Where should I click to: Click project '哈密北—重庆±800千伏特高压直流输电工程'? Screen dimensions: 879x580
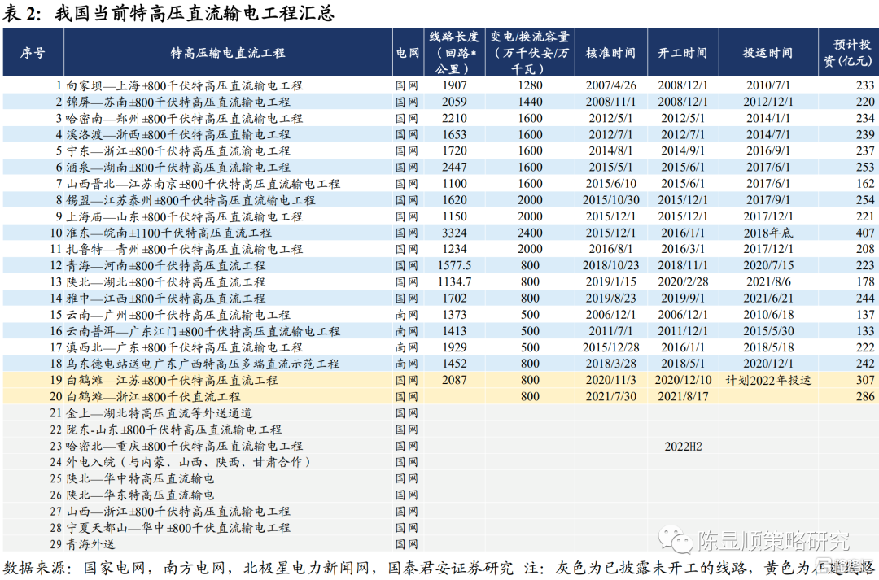coord(185,446)
